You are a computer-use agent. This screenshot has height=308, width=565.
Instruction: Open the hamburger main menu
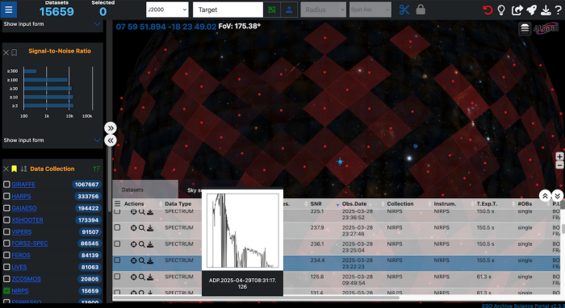pyautogui.click(x=9, y=10)
